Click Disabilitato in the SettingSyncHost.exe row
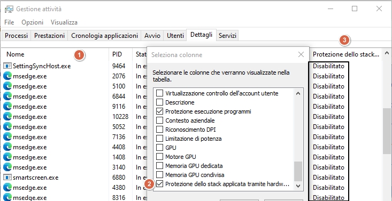 pyautogui.click(x=328, y=66)
